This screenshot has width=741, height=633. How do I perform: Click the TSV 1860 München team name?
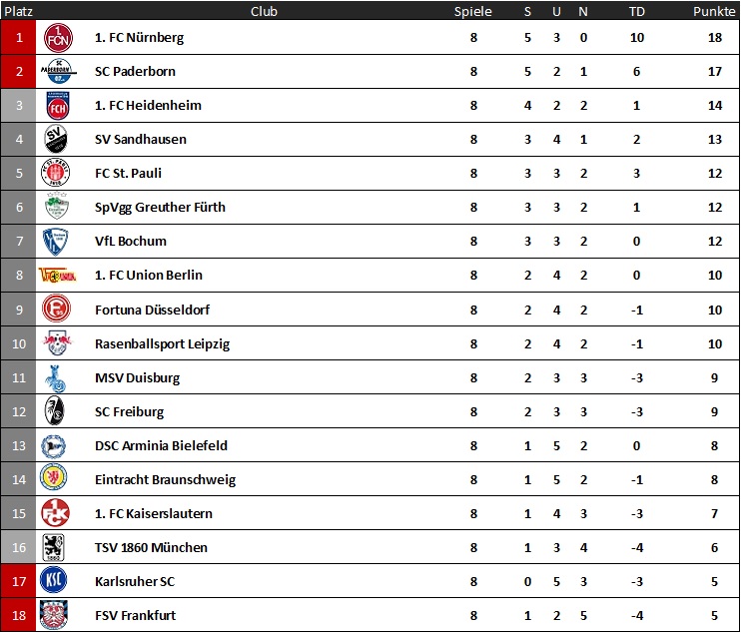click(151, 547)
